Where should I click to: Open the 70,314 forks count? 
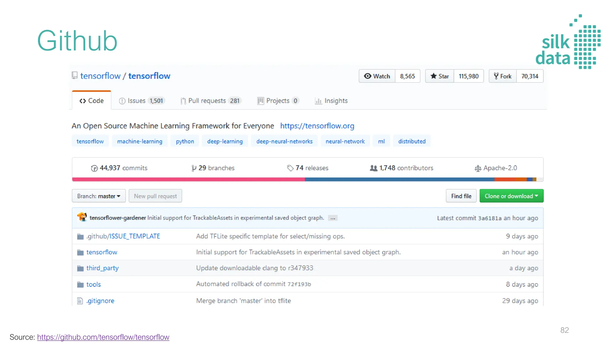530,76
